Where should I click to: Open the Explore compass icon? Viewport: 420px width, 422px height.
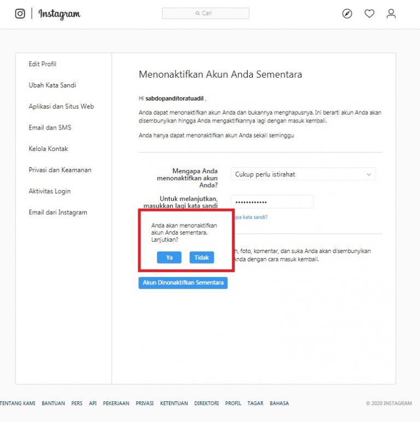347,14
